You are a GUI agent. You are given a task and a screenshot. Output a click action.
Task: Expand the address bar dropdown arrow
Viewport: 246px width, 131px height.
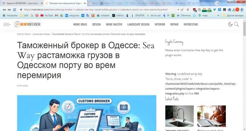178,10
